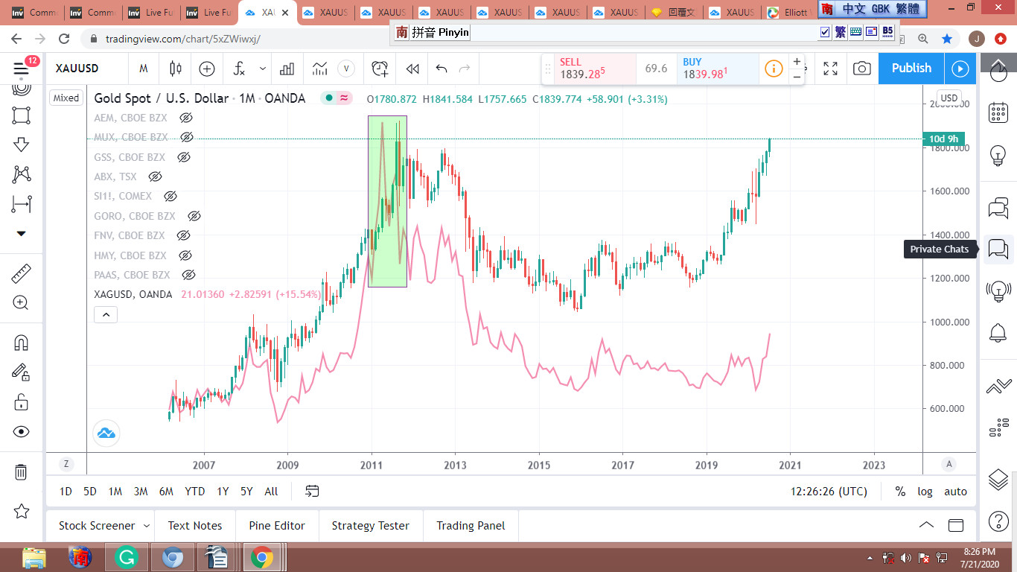The height and width of the screenshot is (572, 1017).
Task: Click the compare or add symbol icon
Action: 207,69
